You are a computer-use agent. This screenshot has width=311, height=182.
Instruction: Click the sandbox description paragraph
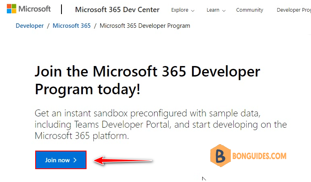click(x=161, y=124)
